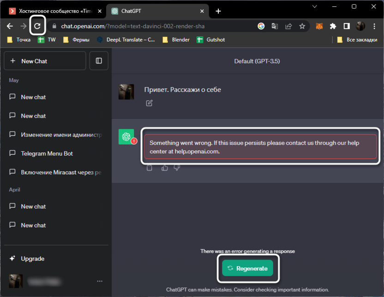Open the Все закладки folder
This screenshot has width=384, height=297.
357,40
